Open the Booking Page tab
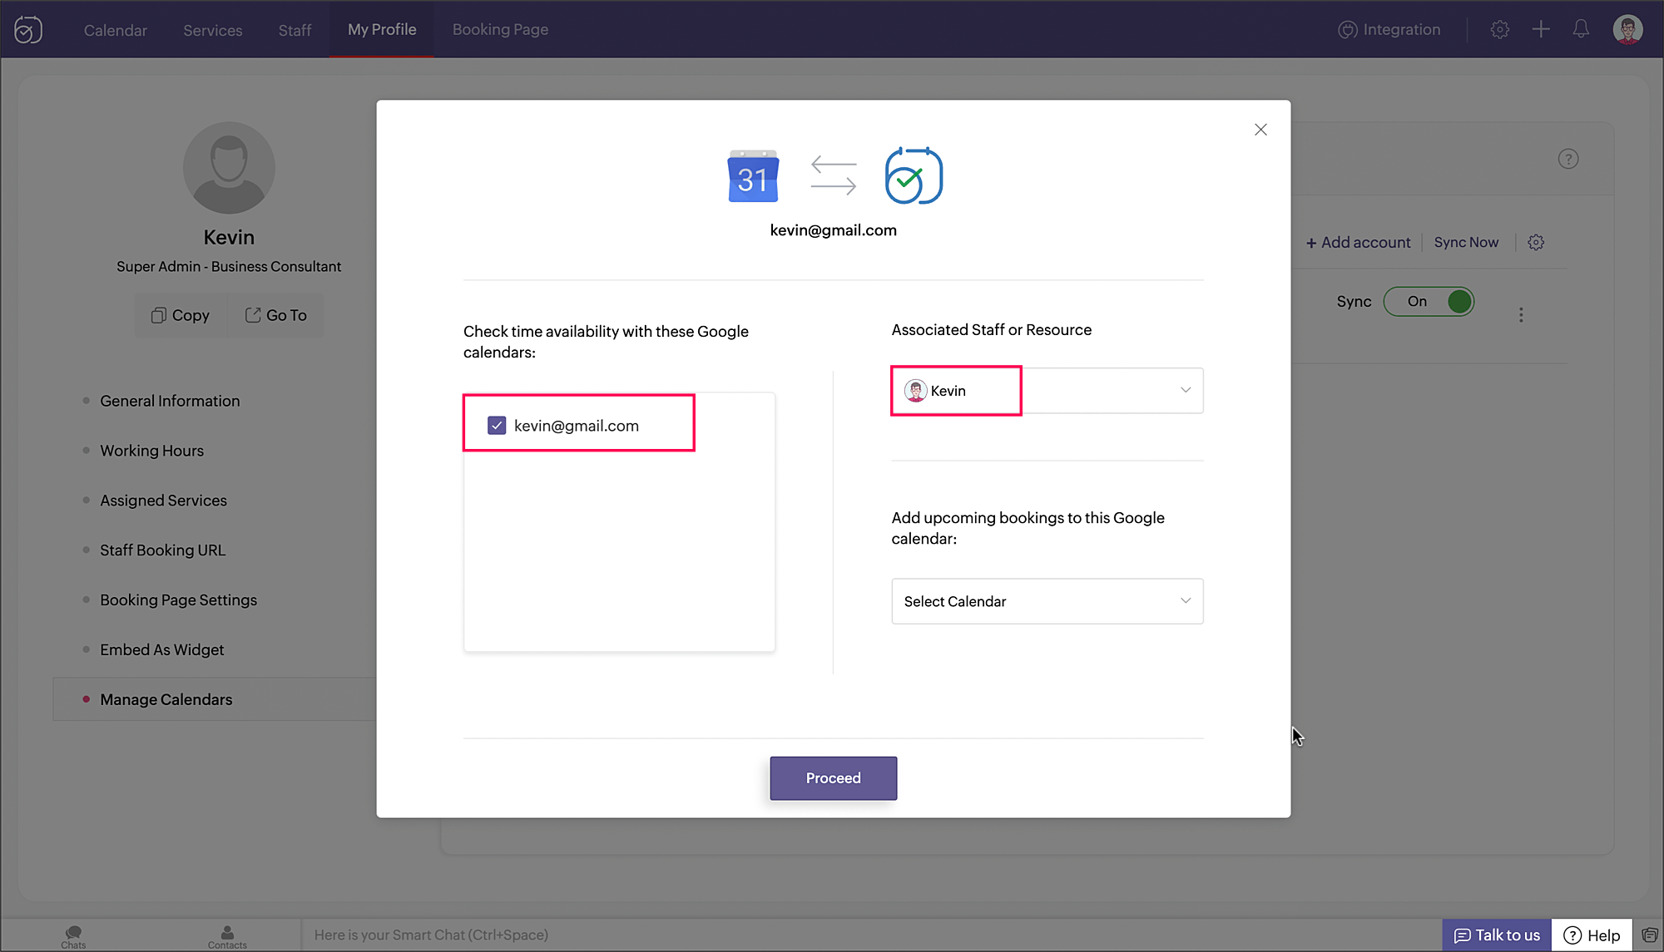The image size is (1664, 952). coord(500,29)
